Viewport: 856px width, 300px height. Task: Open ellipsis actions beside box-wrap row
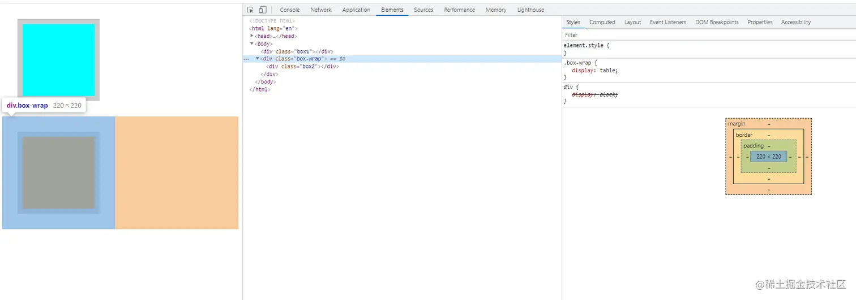click(246, 59)
